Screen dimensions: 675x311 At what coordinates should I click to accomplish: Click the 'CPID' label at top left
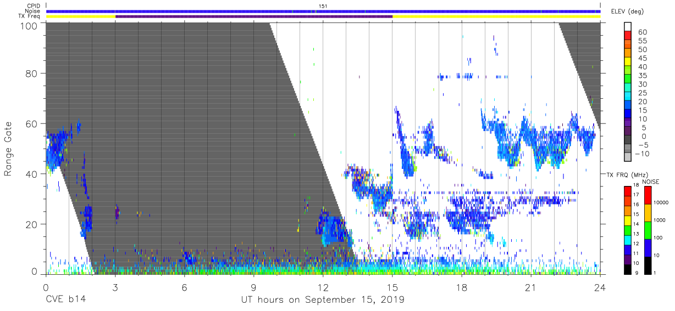click(34, 6)
